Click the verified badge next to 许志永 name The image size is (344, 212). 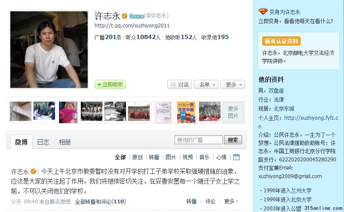pyautogui.click(x=124, y=16)
